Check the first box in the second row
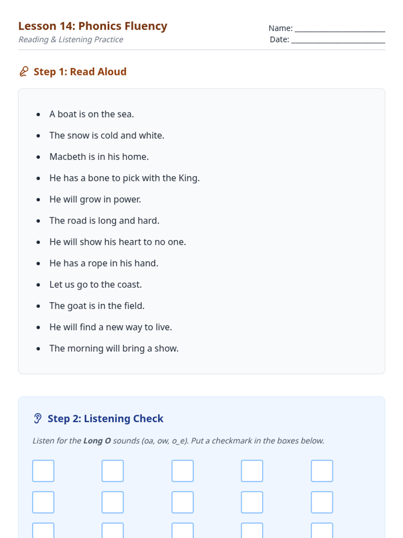This screenshot has width=403, height=538. click(43, 502)
